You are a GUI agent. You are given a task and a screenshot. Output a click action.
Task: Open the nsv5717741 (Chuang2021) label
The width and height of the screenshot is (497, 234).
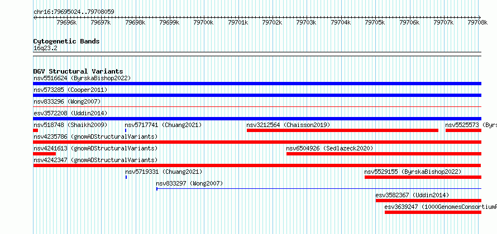click(x=163, y=125)
